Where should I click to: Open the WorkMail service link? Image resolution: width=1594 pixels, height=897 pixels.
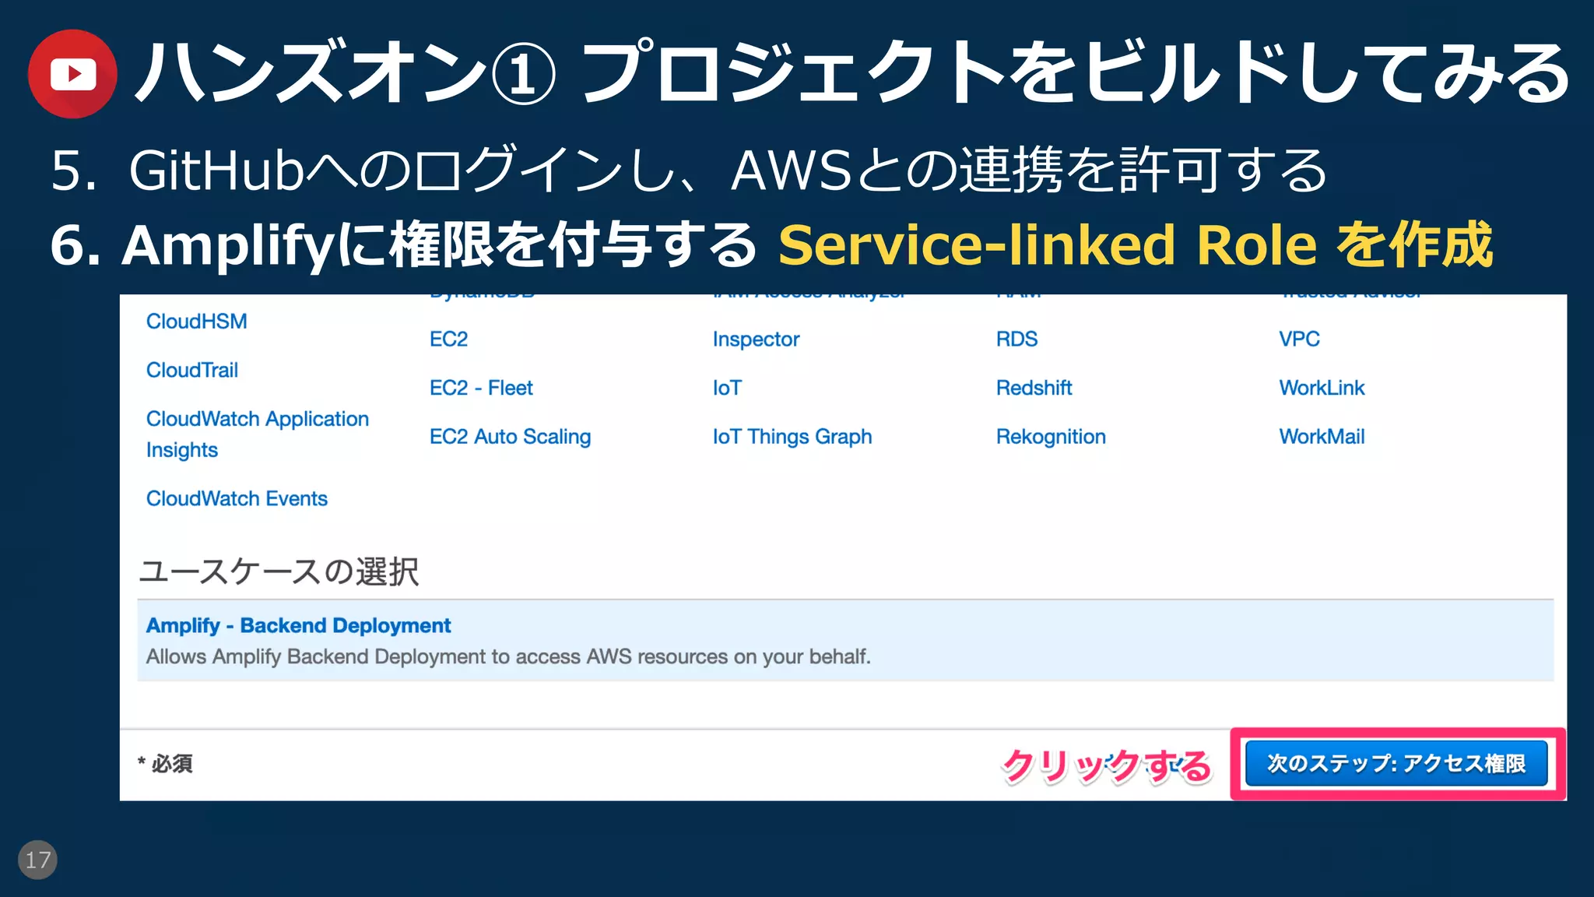pyautogui.click(x=1322, y=437)
